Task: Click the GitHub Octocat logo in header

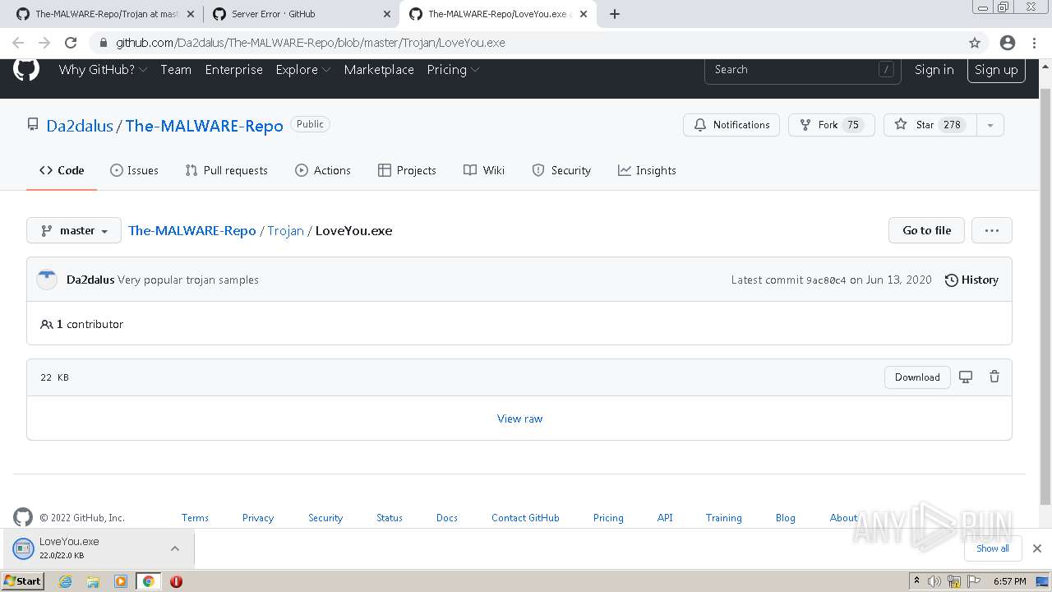Action: [26, 69]
